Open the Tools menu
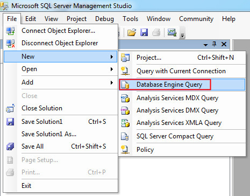This screenshot has height=196, width=250. [130, 19]
